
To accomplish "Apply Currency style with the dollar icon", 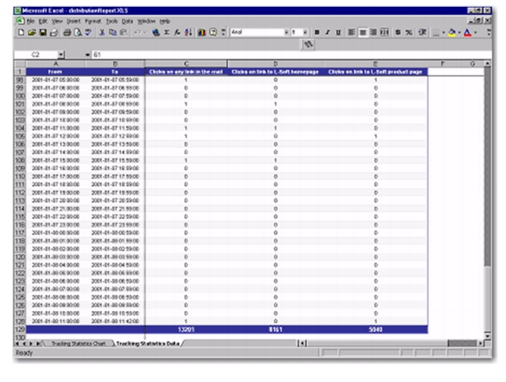I will coord(398,33).
